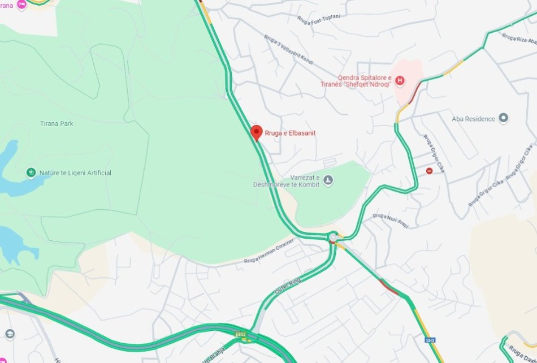Select the Rruga e Elbasanit text label

pyautogui.click(x=290, y=133)
